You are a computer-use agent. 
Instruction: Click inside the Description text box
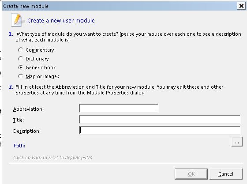160,130
